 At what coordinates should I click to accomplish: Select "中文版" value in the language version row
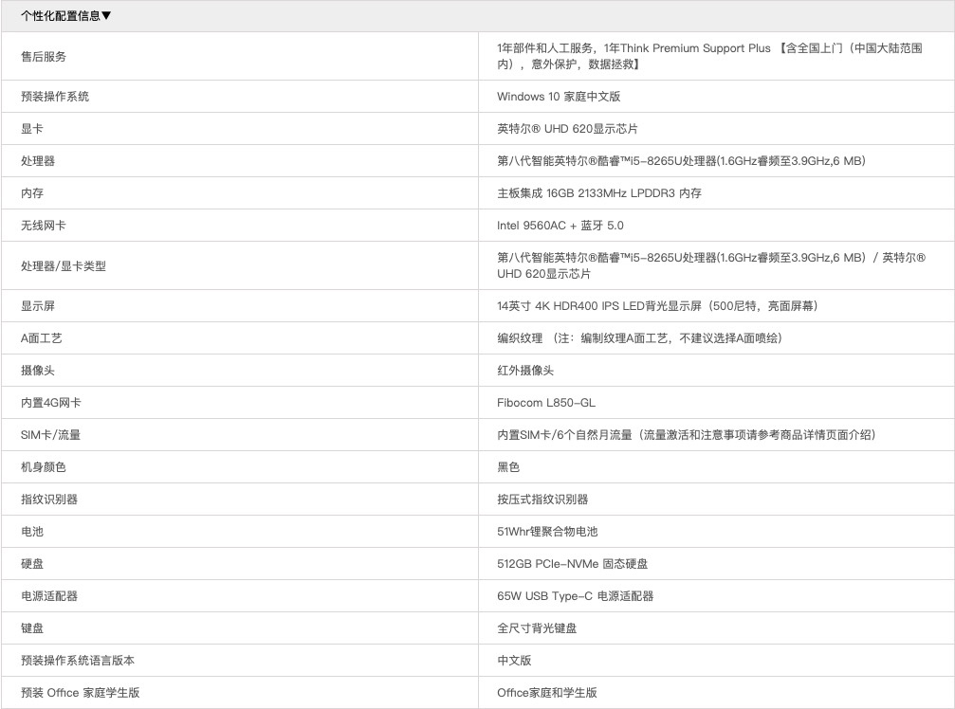pos(514,661)
